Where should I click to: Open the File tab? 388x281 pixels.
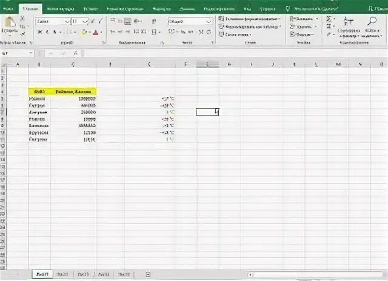tap(8, 9)
